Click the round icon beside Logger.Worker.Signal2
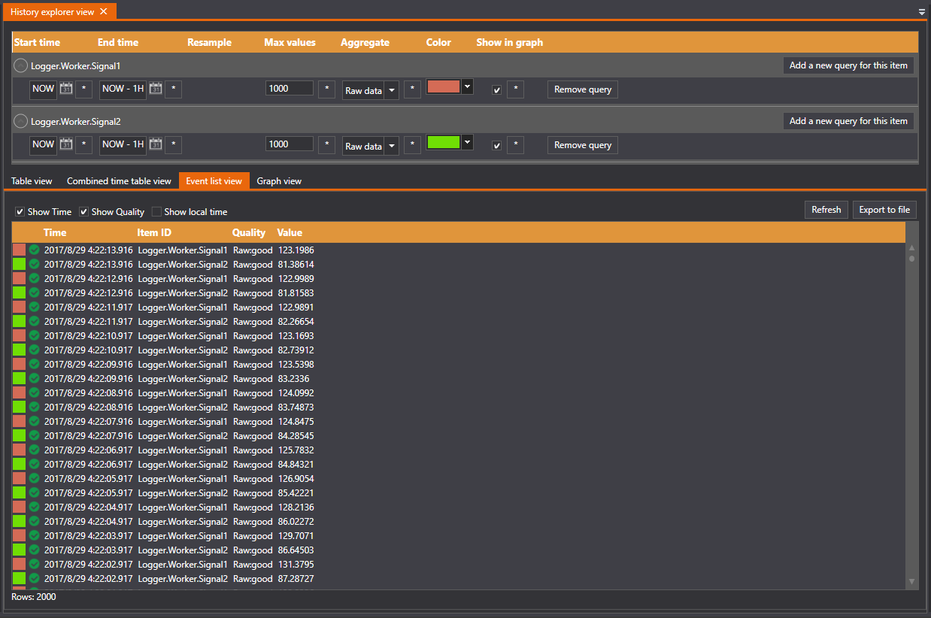The width and height of the screenshot is (931, 618). 21,121
